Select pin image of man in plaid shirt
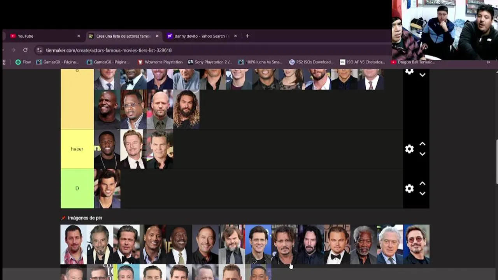Viewport: 498px width, 280px height. pos(74,244)
